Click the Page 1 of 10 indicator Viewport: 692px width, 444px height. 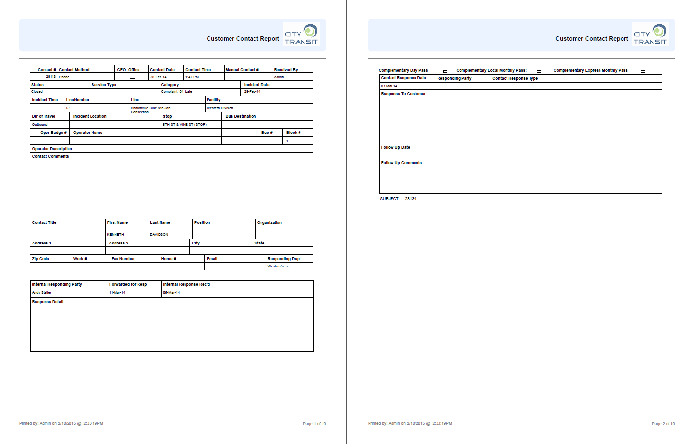[314, 424]
